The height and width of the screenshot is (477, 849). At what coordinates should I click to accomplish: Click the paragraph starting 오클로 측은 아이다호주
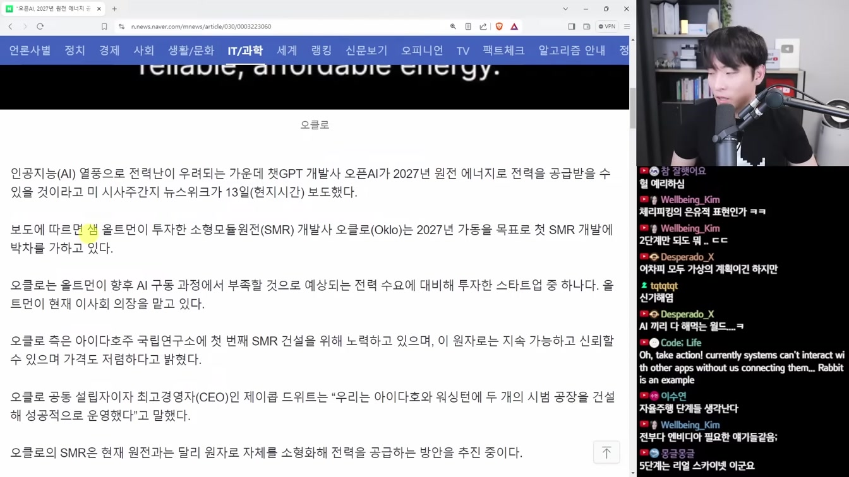tap(312, 350)
